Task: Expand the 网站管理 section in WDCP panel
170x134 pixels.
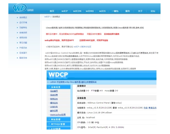Action: pos(59,119)
